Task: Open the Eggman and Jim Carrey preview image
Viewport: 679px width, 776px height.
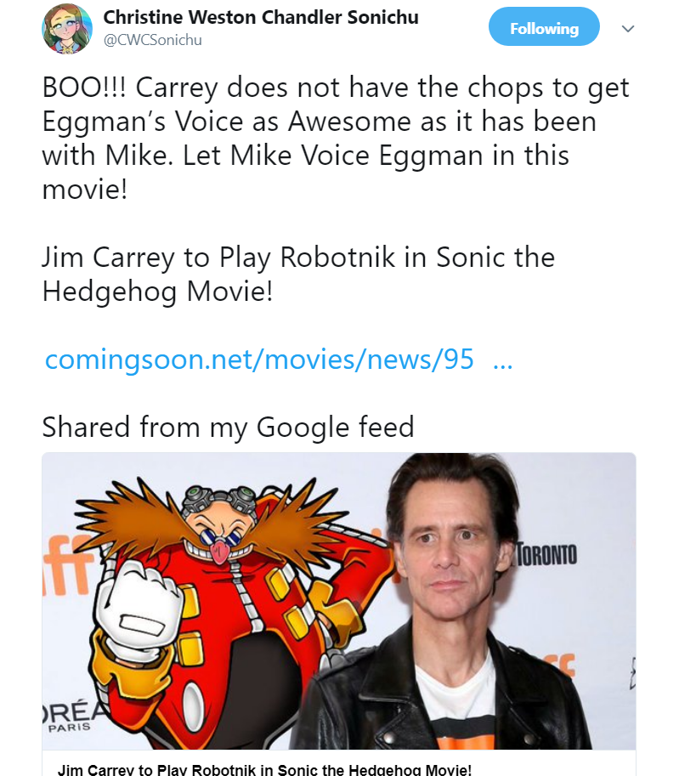Action: pos(339,601)
